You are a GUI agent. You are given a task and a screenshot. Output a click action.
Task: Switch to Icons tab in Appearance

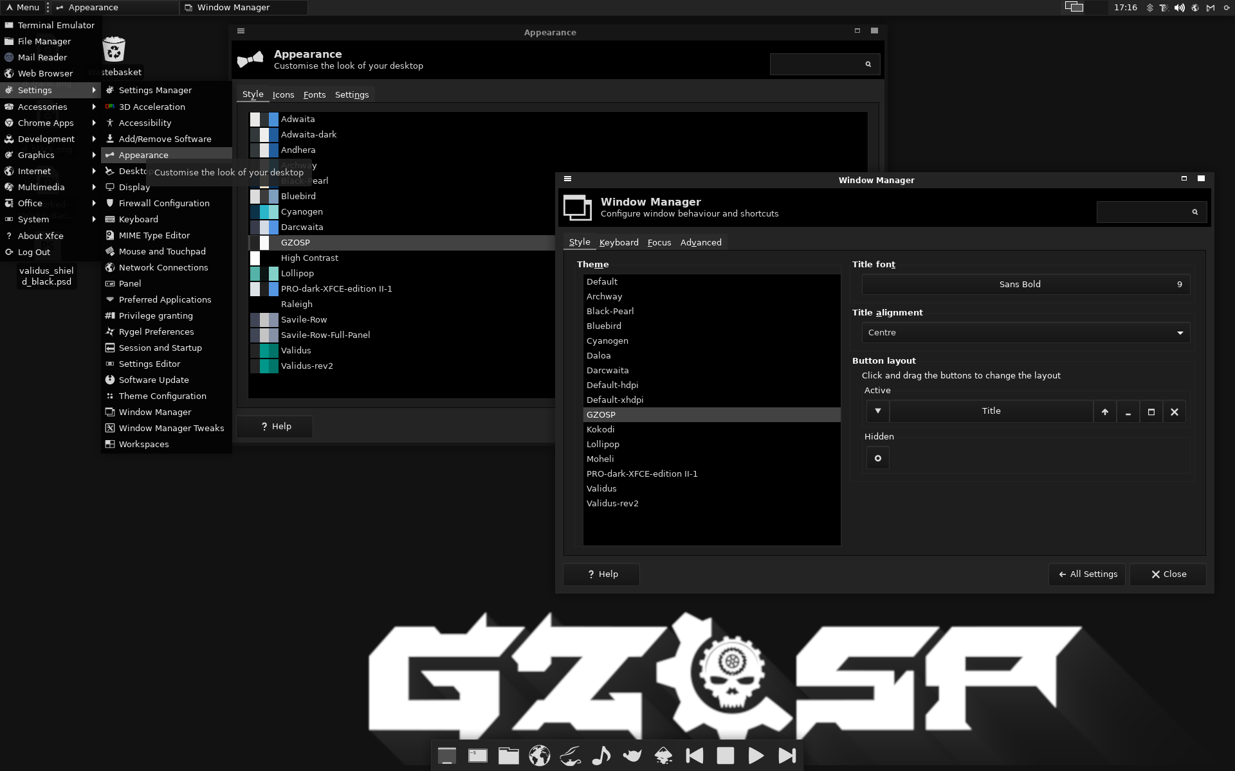tap(283, 94)
